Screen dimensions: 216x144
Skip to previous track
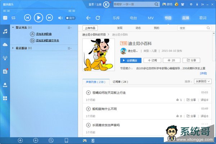(27, 18)
